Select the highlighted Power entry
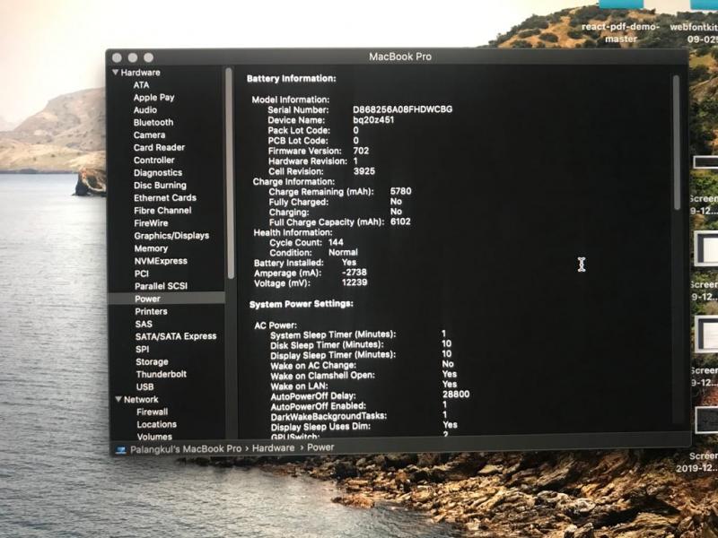The width and height of the screenshot is (718, 538). click(x=166, y=299)
